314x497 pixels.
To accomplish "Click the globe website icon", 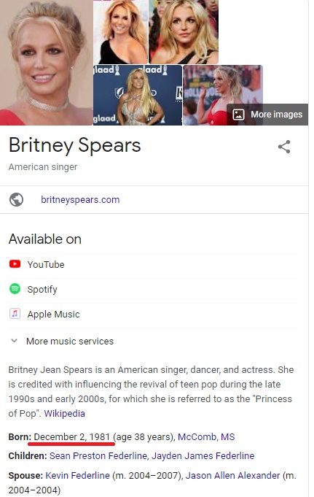I will tap(16, 200).
